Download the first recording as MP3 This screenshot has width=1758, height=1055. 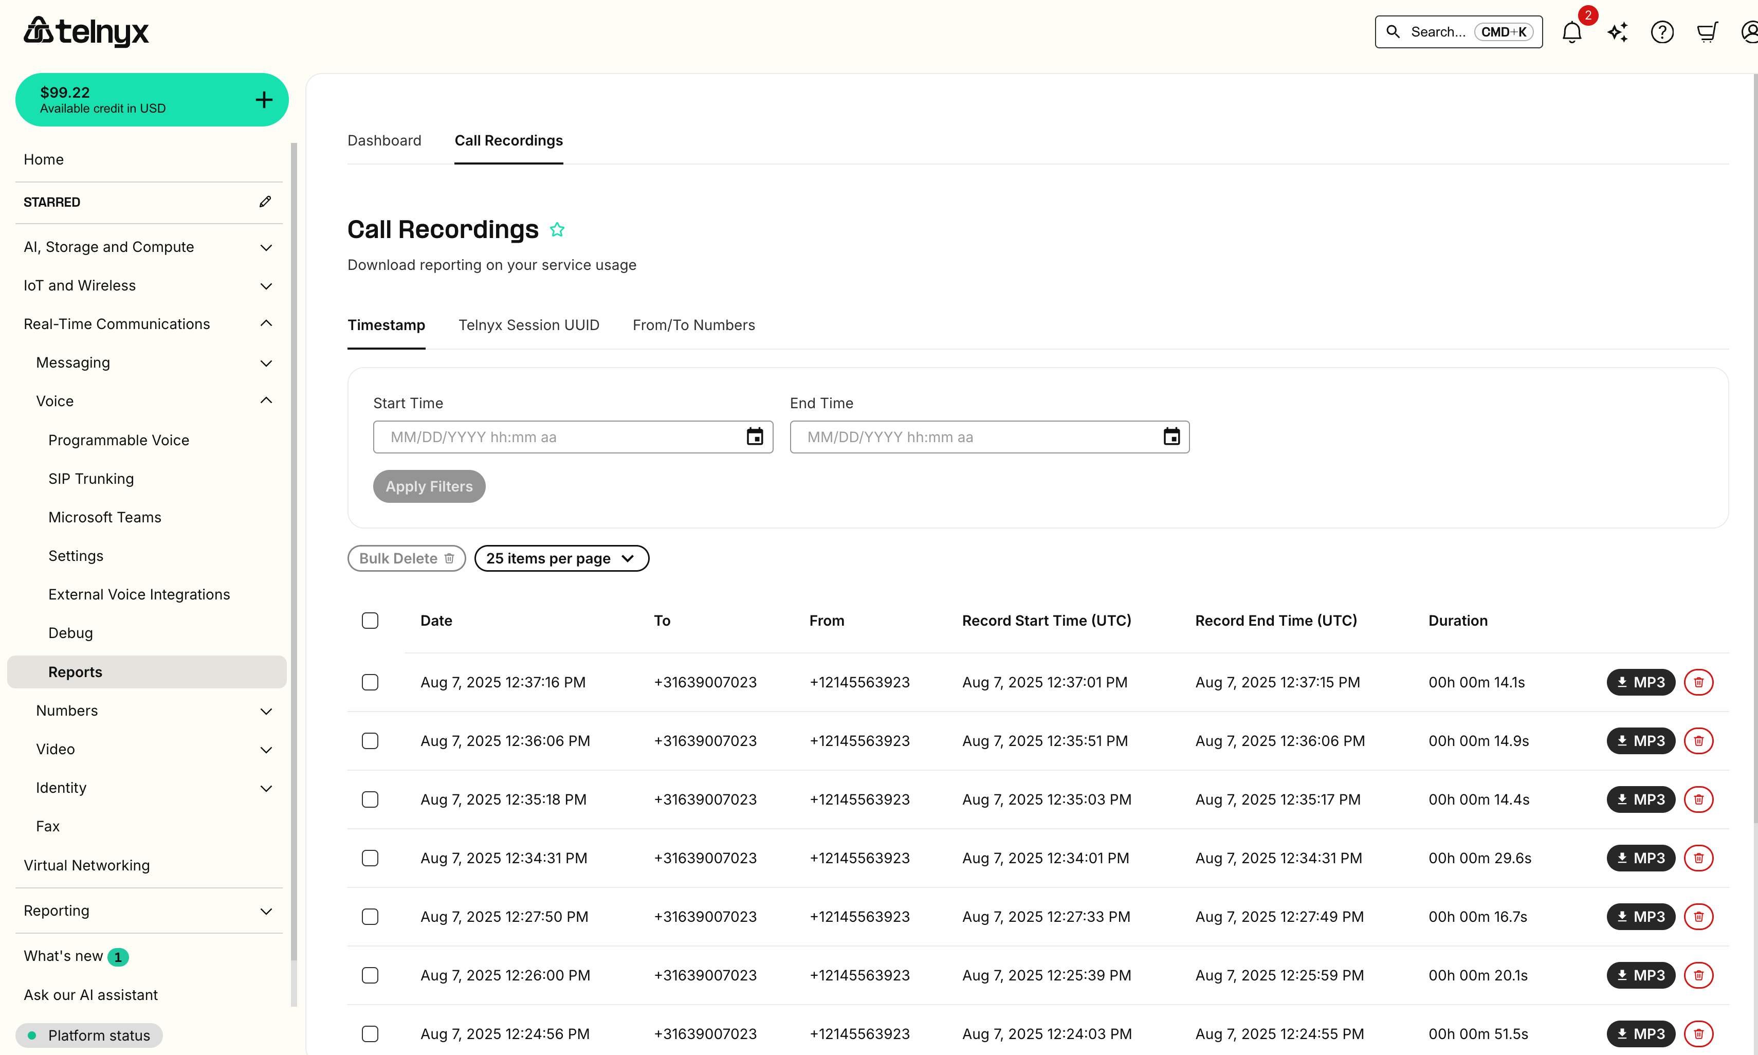click(x=1640, y=682)
